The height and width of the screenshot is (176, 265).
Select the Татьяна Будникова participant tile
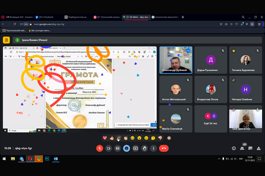tap(246, 60)
